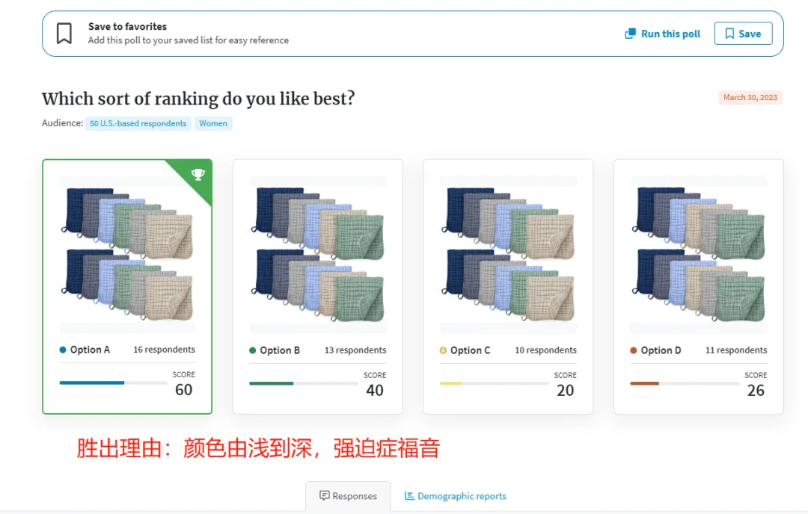Click the March 30, 2023 date badge
The image size is (808, 514).
click(750, 97)
